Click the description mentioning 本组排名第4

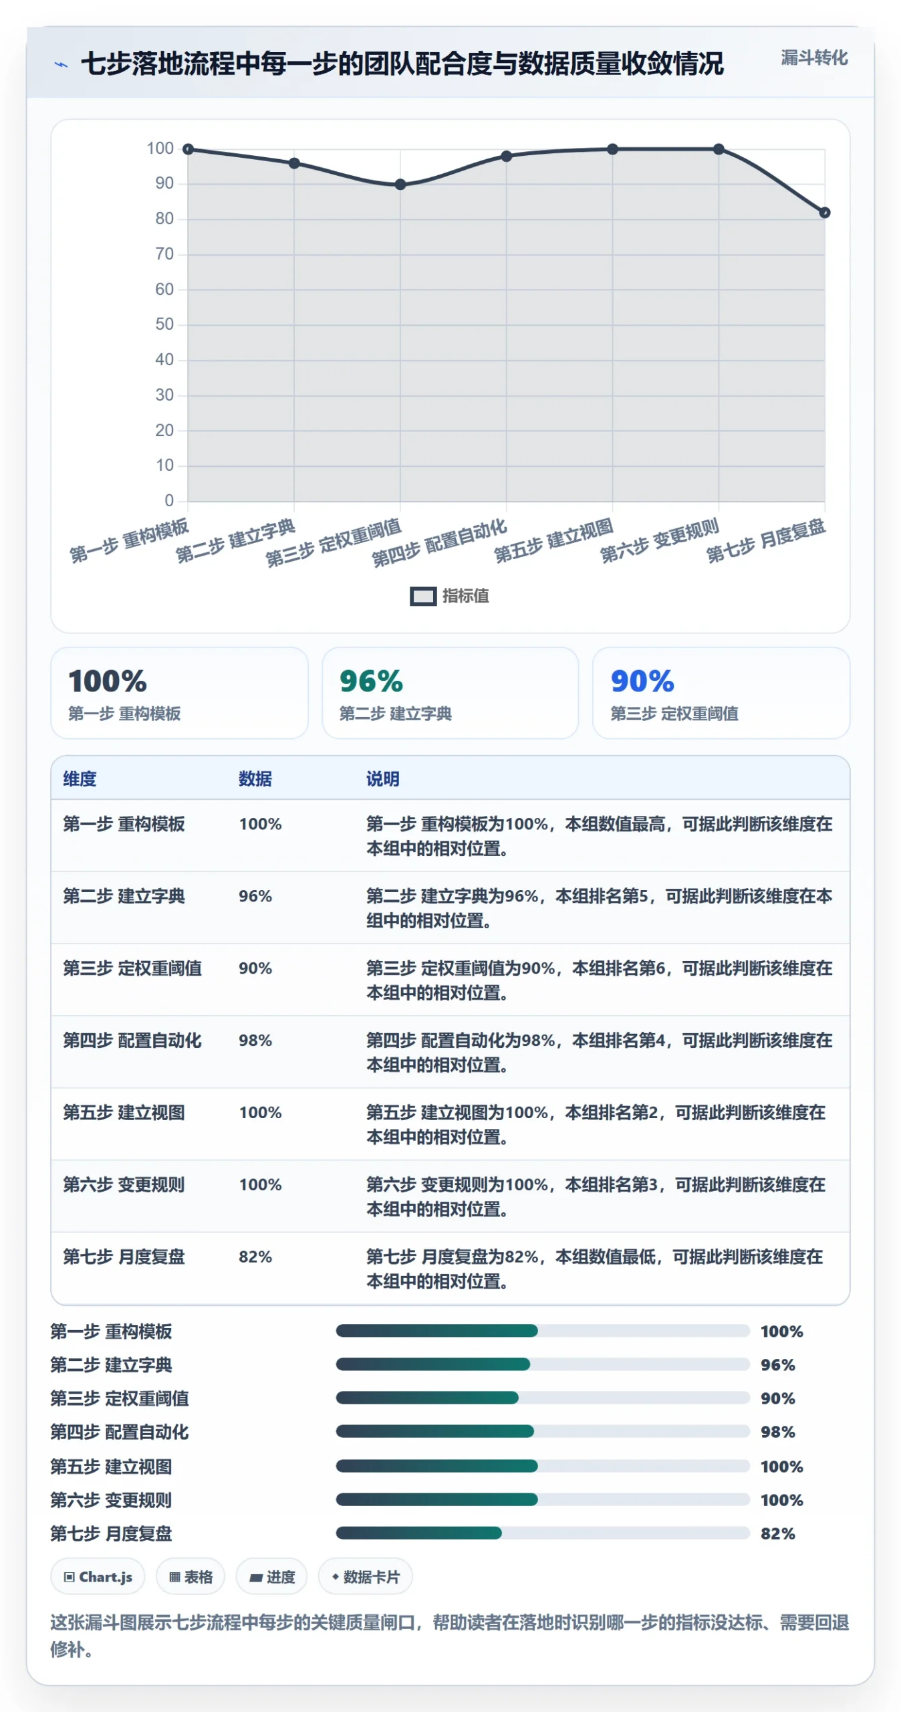(x=599, y=1053)
